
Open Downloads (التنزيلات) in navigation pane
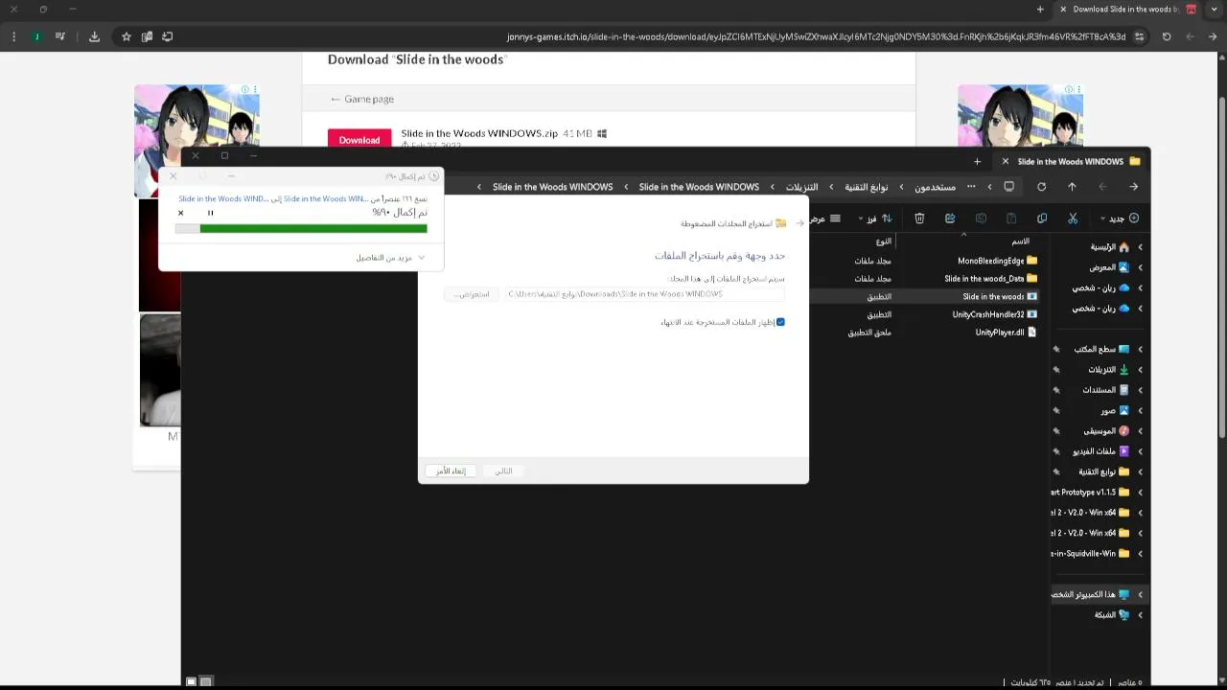click(1108, 370)
